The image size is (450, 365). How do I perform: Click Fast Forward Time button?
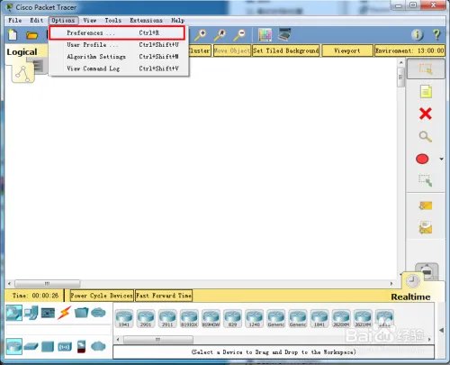[x=164, y=296]
